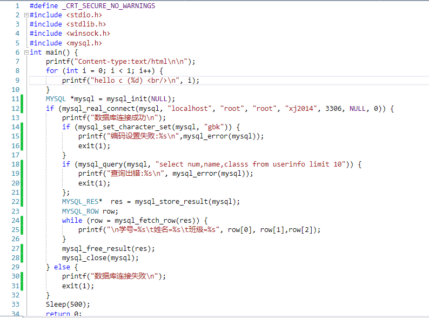This screenshot has width=429, height=318.
Task: Click line number 12 in the gutter
Action: click(15, 109)
